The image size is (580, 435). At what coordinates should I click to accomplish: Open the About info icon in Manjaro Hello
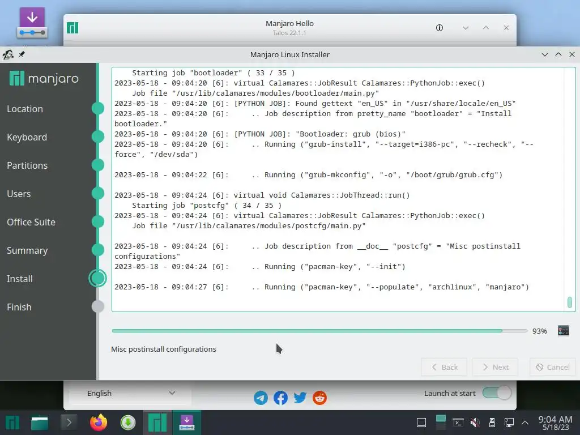(440, 28)
